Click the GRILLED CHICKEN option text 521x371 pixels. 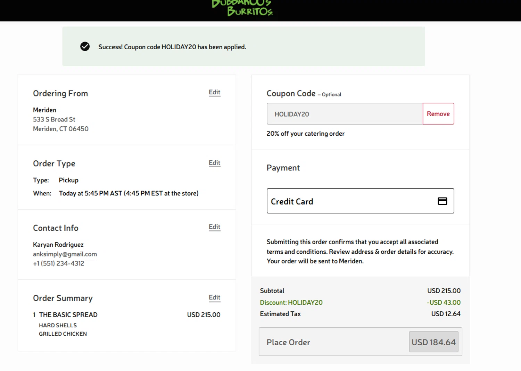click(x=63, y=334)
